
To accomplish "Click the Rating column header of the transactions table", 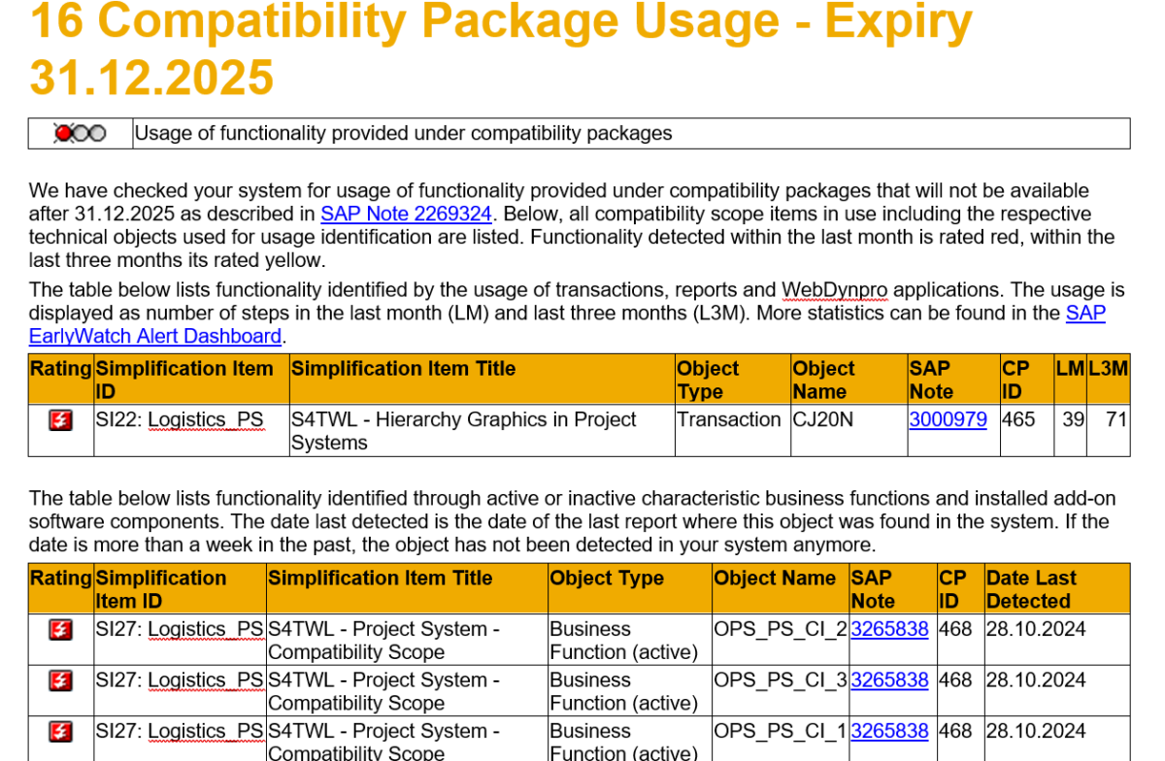I will (x=60, y=369).
